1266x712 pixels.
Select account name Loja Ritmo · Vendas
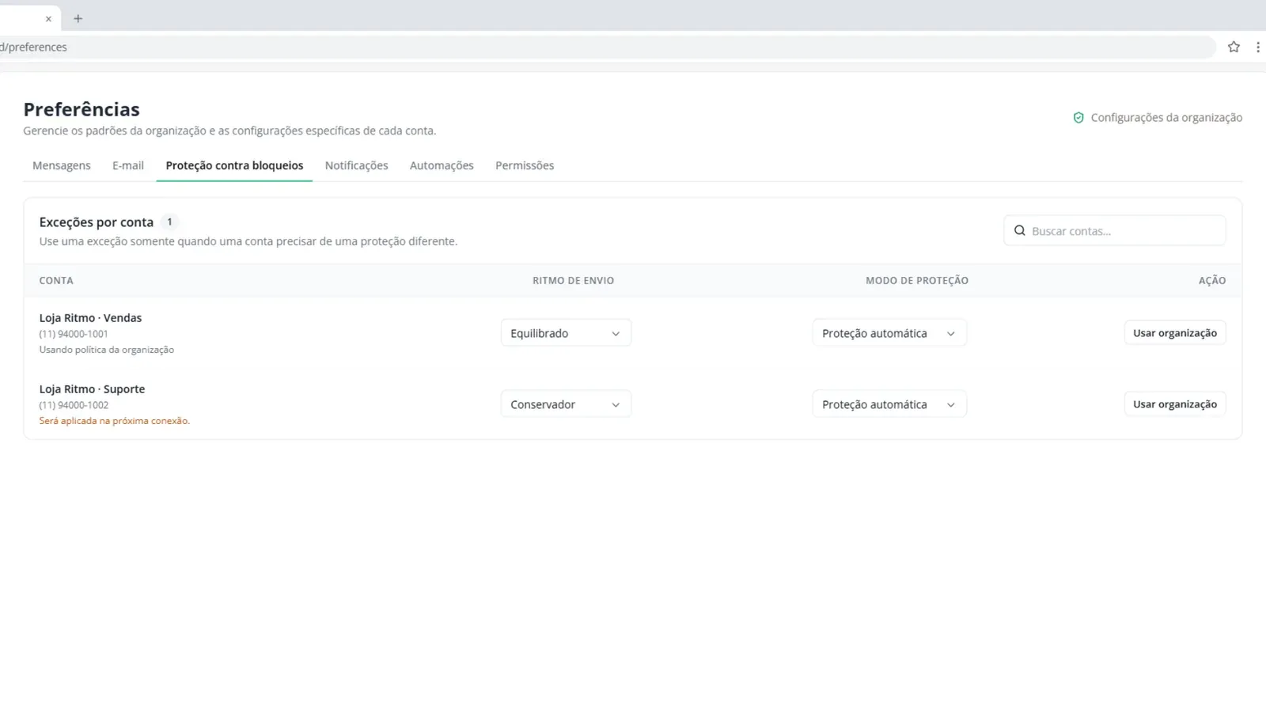click(90, 318)
